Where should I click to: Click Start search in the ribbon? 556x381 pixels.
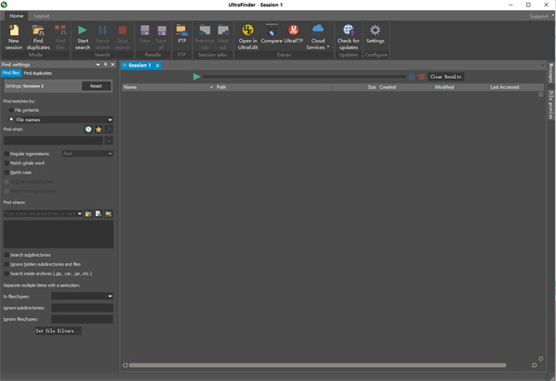82,32
